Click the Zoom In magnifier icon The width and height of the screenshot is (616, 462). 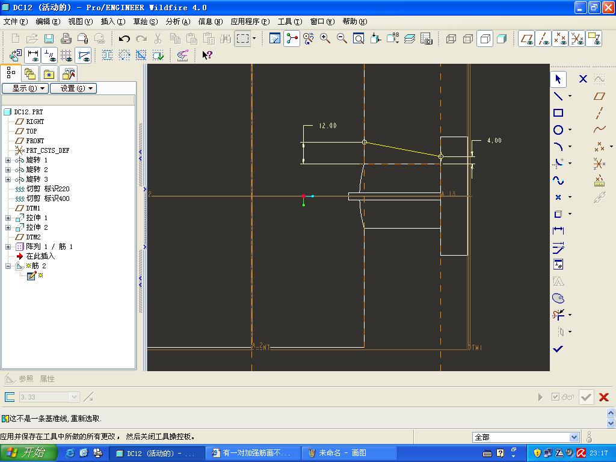(325, 38)
